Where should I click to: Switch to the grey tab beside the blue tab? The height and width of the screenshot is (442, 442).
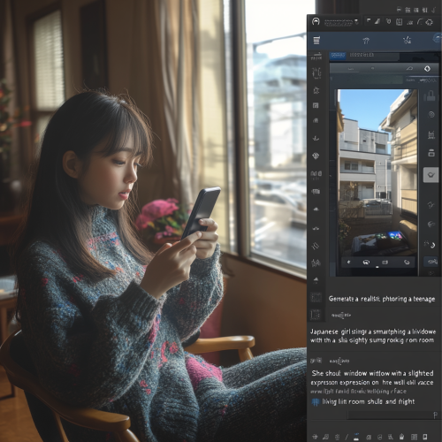click(x=373, y=56)
